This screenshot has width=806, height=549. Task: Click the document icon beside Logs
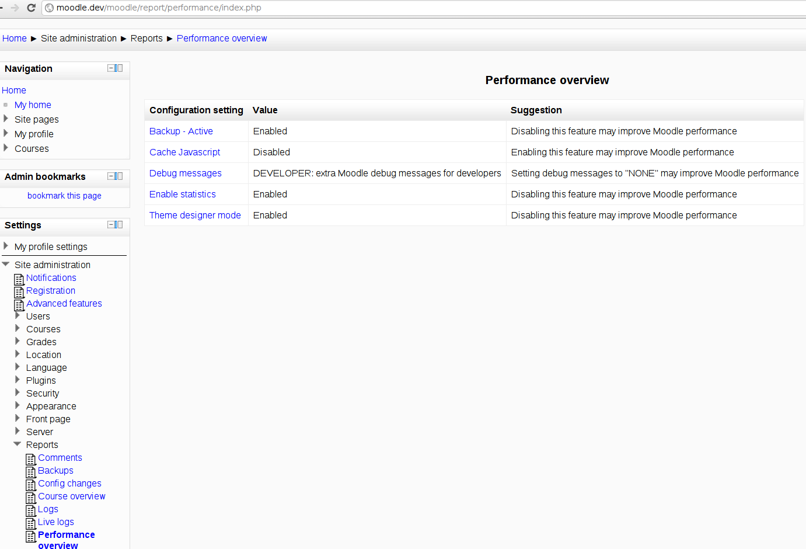pos(31,510)
